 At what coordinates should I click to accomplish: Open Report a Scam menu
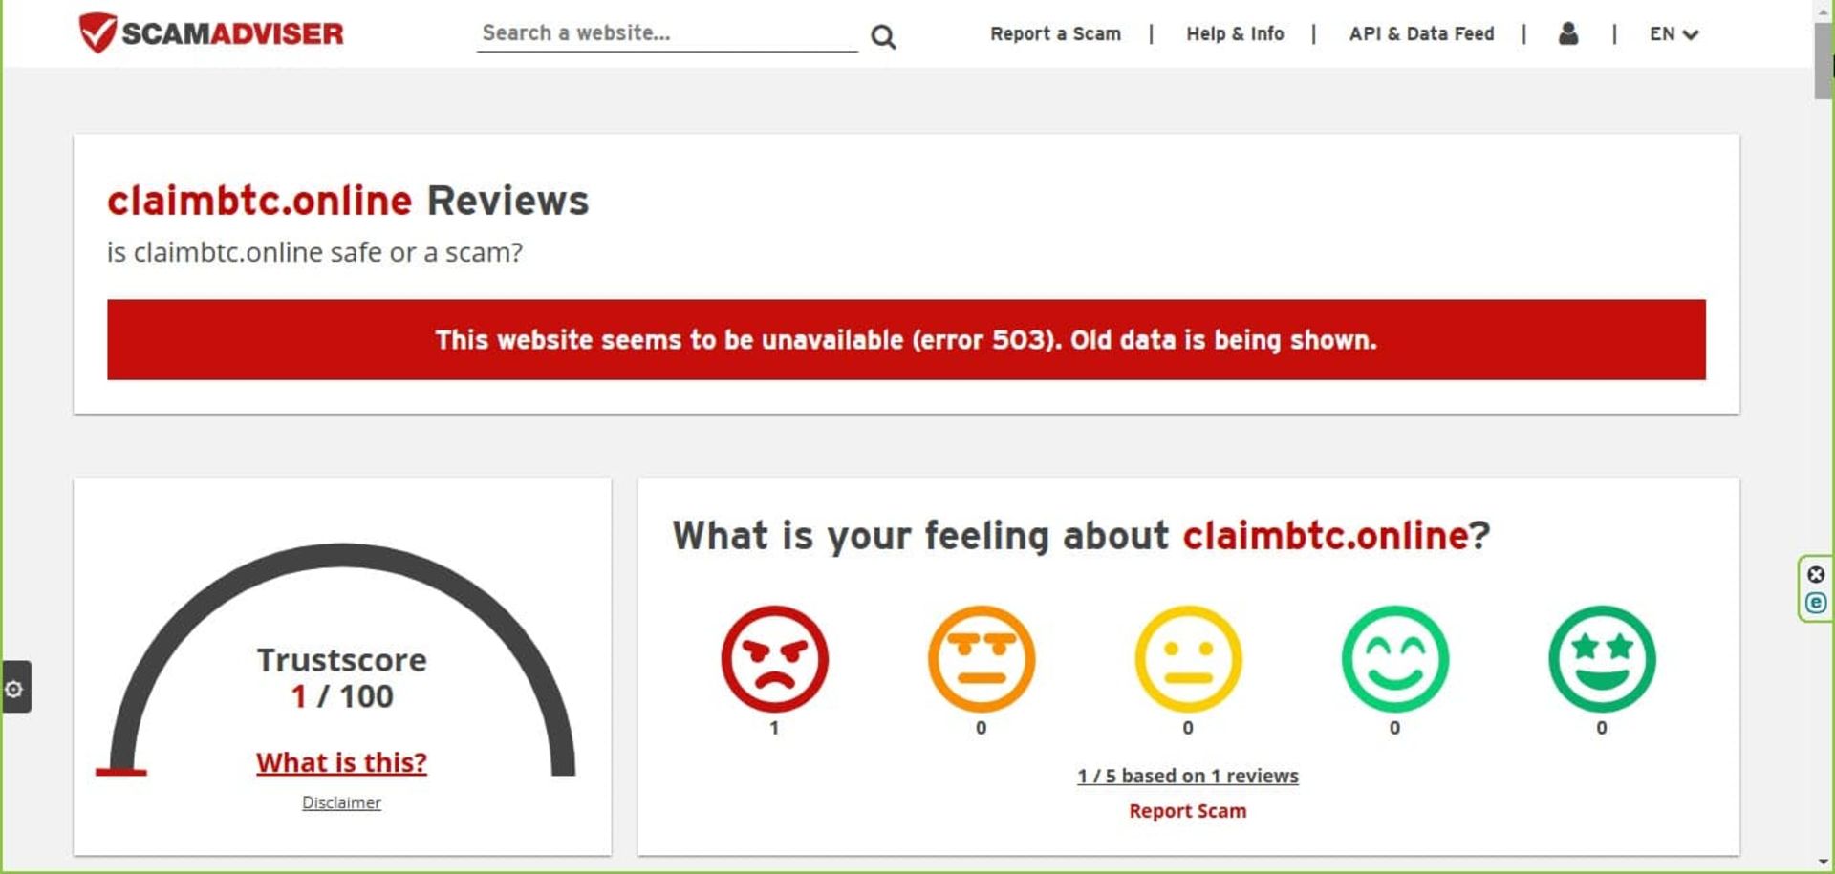1055,34
